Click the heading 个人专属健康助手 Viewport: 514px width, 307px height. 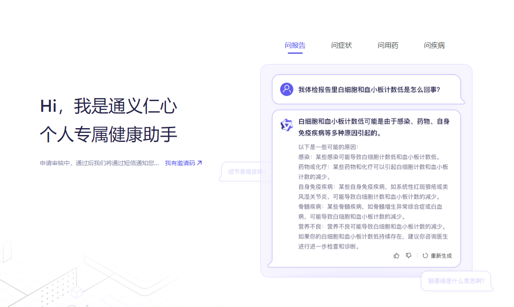pyautogui.click(x=108, y=134)
